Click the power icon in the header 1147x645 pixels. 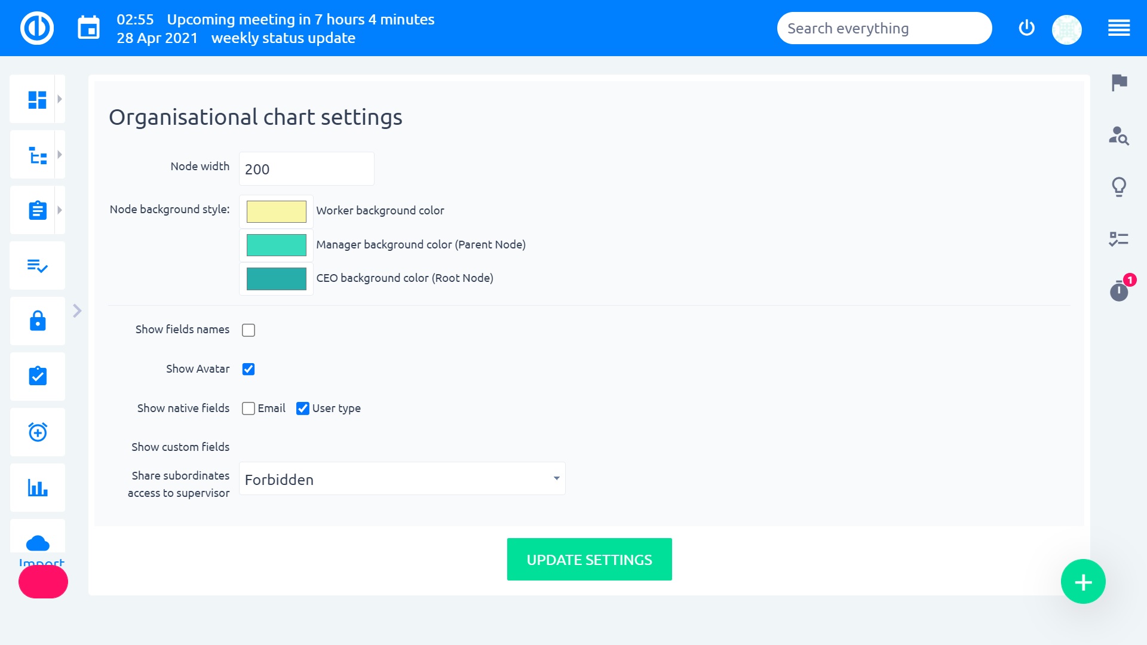click(1026, 28)
